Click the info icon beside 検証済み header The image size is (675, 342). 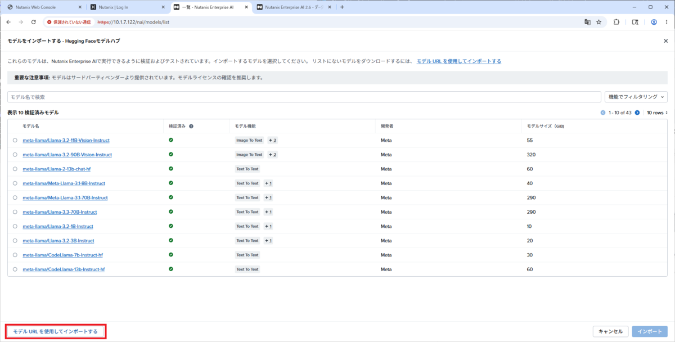pos(191,126)
